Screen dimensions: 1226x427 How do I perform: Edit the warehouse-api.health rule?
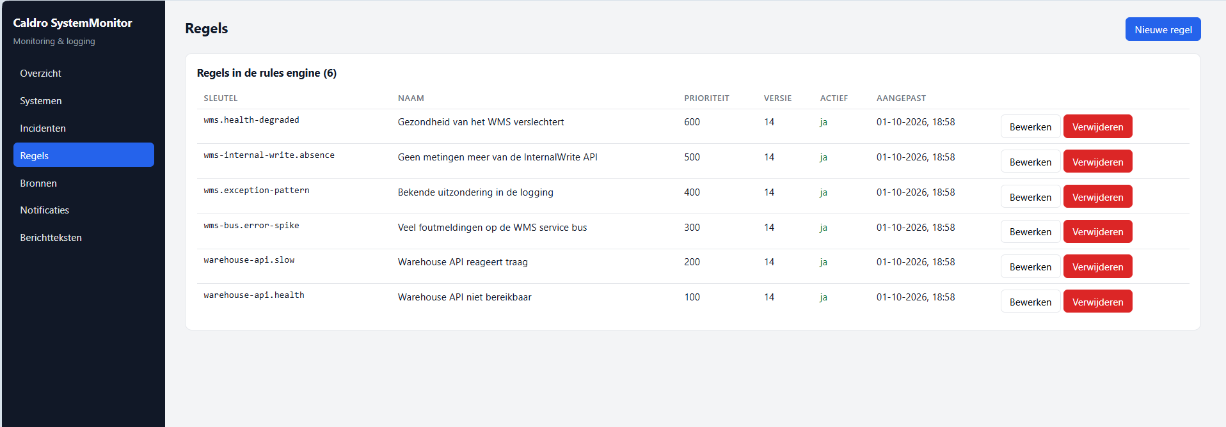[1030, 302]
